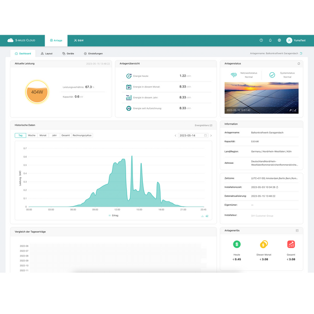
Task: Switch to the Layout tab
Action: click(x=47, y=53)
